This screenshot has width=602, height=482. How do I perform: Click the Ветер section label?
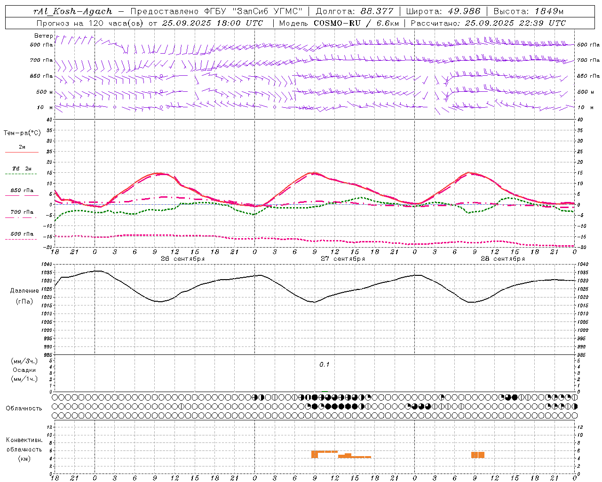point(43,36)
